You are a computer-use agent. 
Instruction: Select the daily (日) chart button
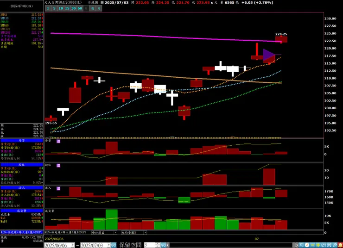(x=86, y=8)
